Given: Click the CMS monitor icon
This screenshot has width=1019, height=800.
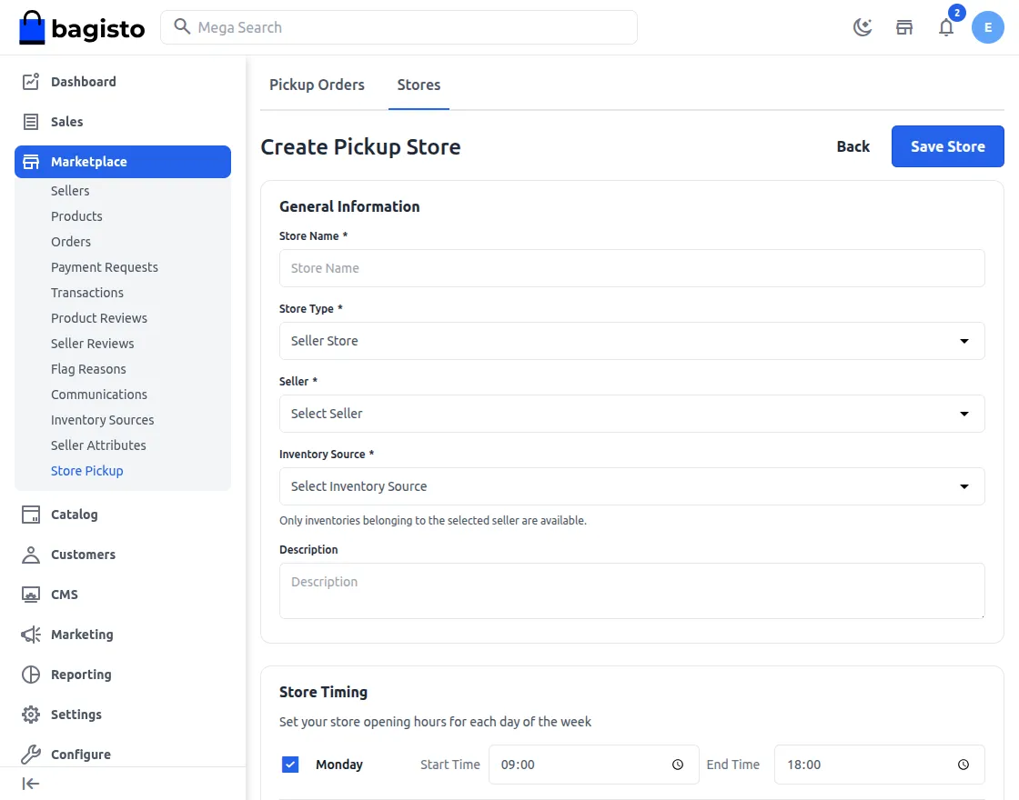Looking at the screenshot, I should 31,595.
